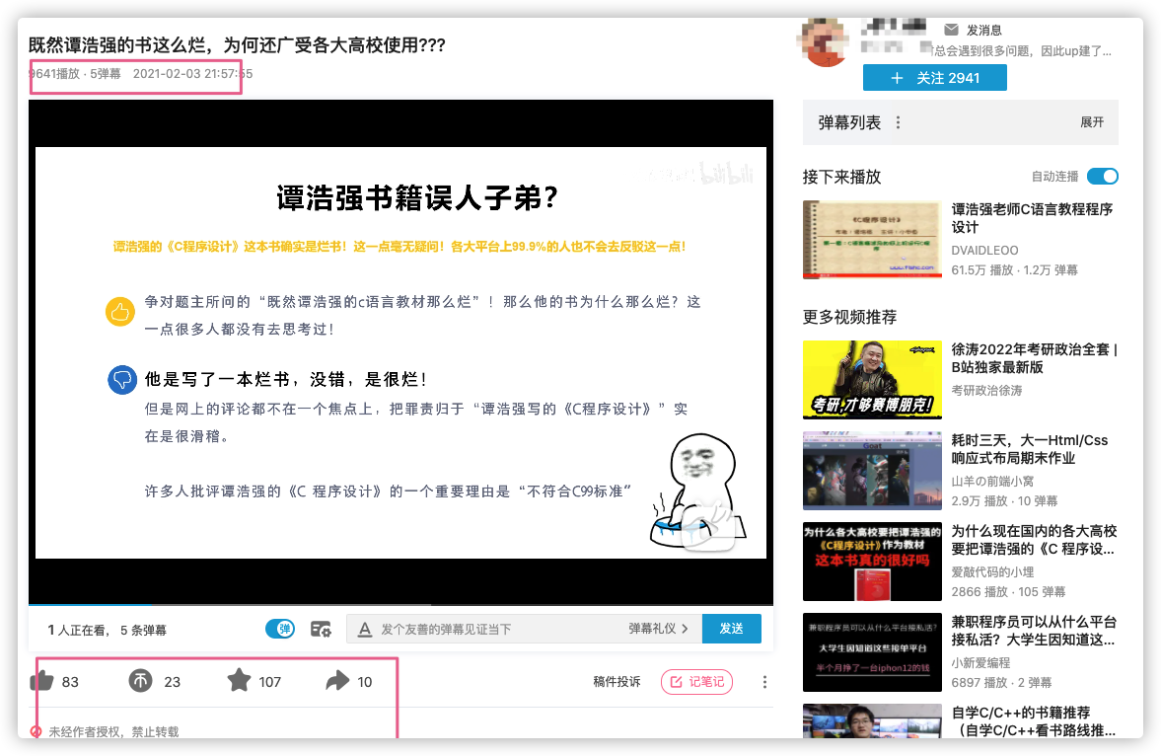This screenshot has height=756, width=1161.
Task: Click the danmaku text input field
Action: (x=498, y=629)
